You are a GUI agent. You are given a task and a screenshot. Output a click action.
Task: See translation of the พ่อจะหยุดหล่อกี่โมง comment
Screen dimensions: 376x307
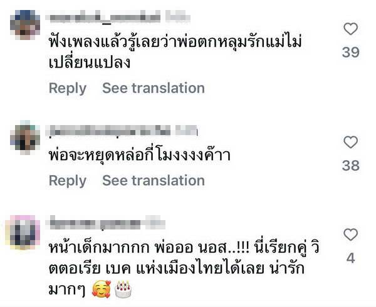[x=154, y=180]
